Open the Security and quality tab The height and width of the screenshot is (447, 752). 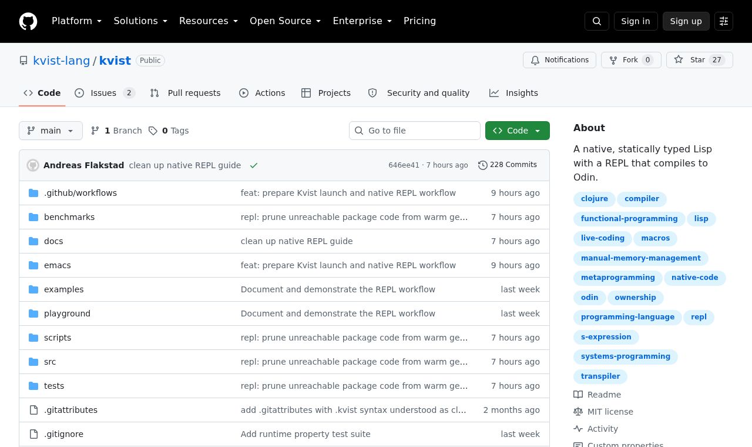[x=419, y=93]
